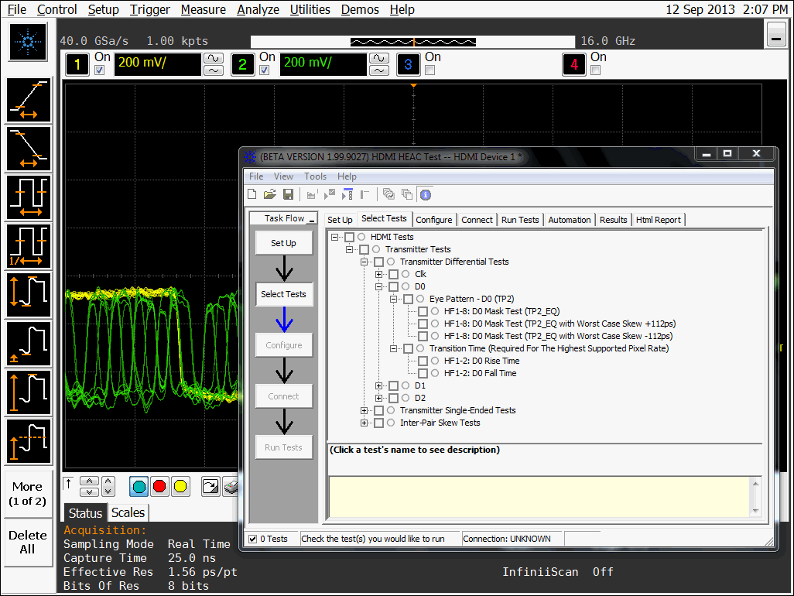Viewport: 794px width, 596px height.
Task: Expand the Clk tree node
Action: click(x=379, y=274)
